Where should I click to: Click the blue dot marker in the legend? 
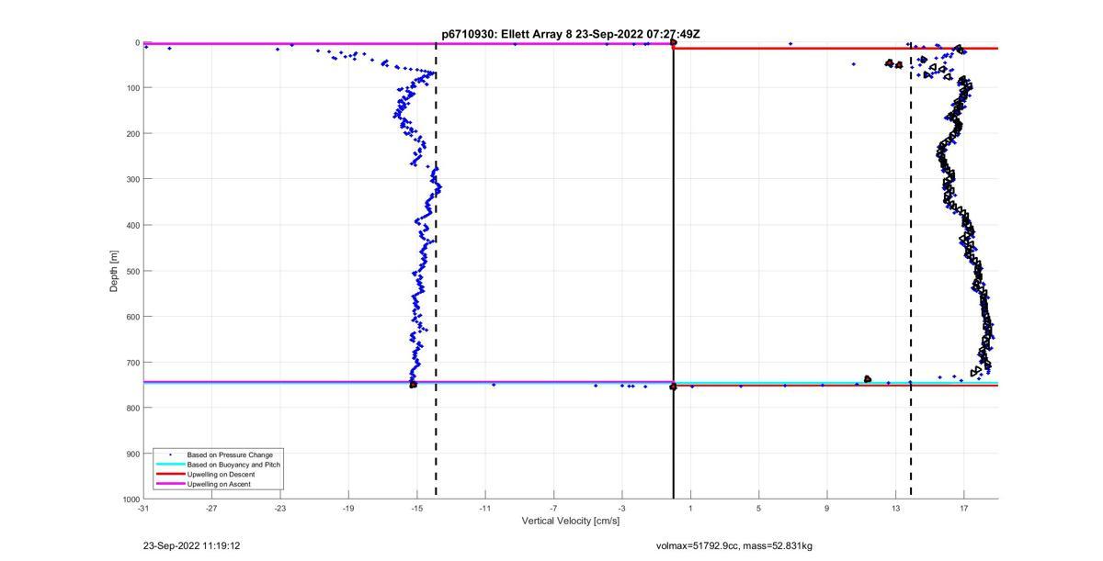(x=169, y=454)
